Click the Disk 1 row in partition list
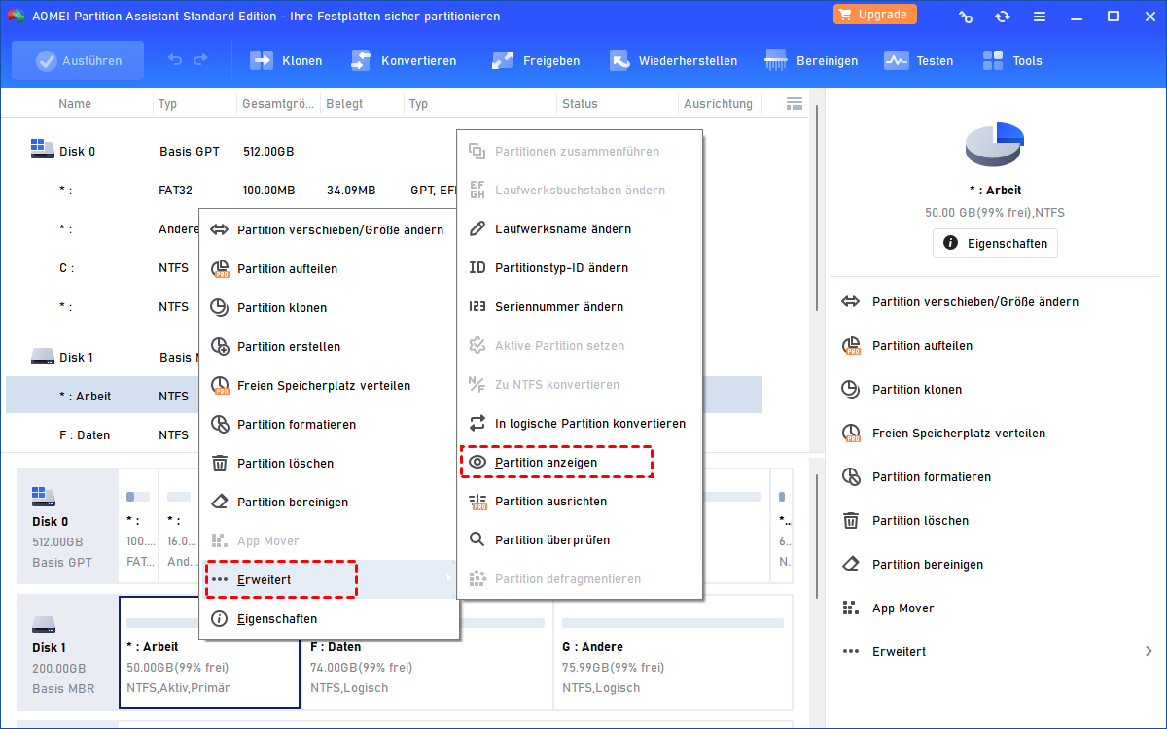 pyautogui.click(x=103, y=358)
